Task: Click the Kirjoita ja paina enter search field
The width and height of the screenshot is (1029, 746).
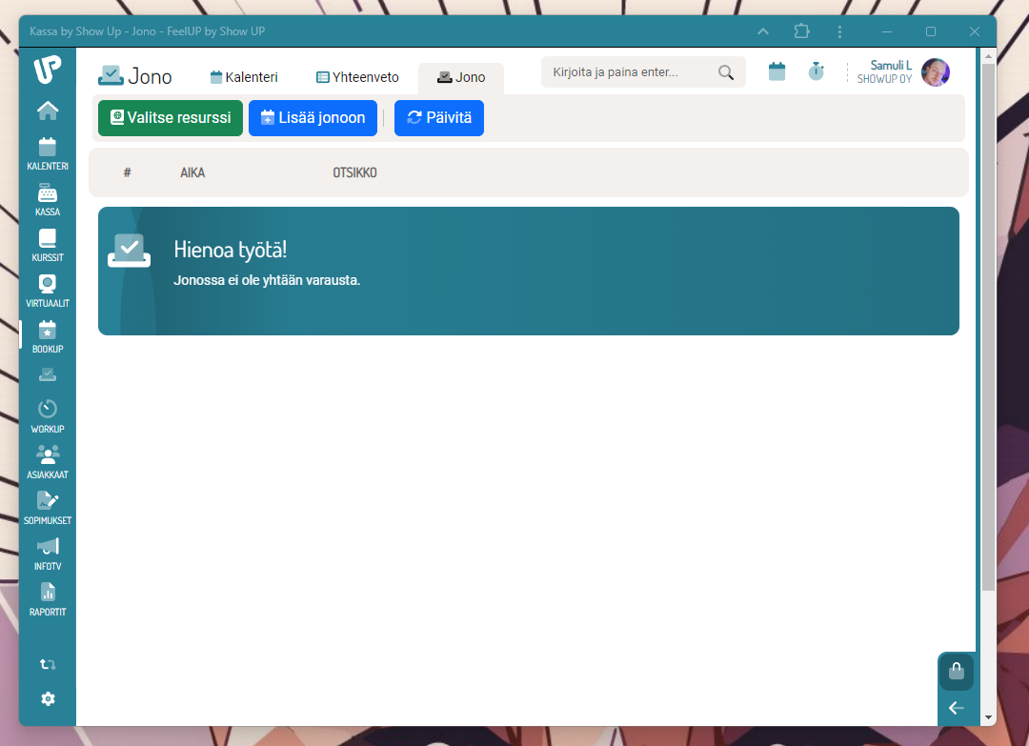Action: pyautogui.click(x=629, y=72)
